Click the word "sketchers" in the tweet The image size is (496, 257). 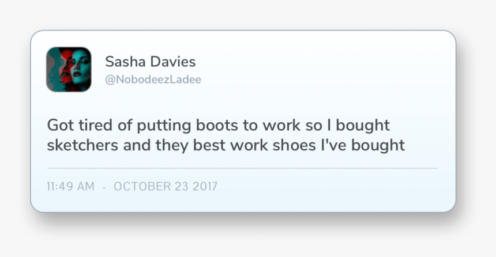click(82, 145)
